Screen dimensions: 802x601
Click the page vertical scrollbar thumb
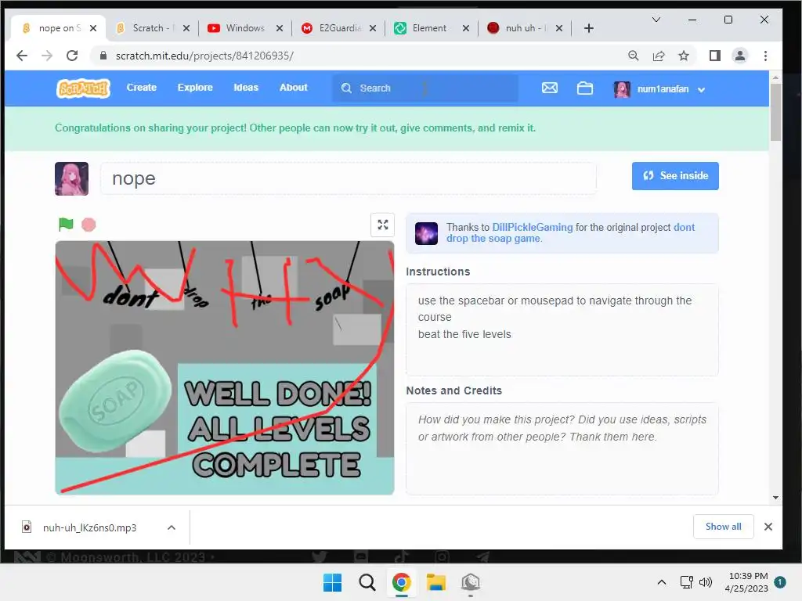[x=775, y=113]
